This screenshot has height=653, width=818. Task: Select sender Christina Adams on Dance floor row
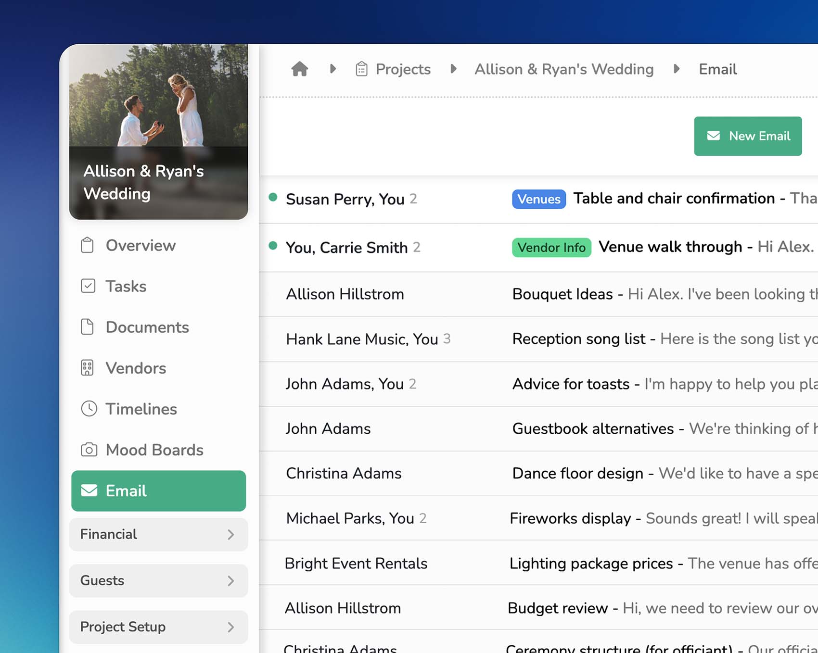point(344,474)
